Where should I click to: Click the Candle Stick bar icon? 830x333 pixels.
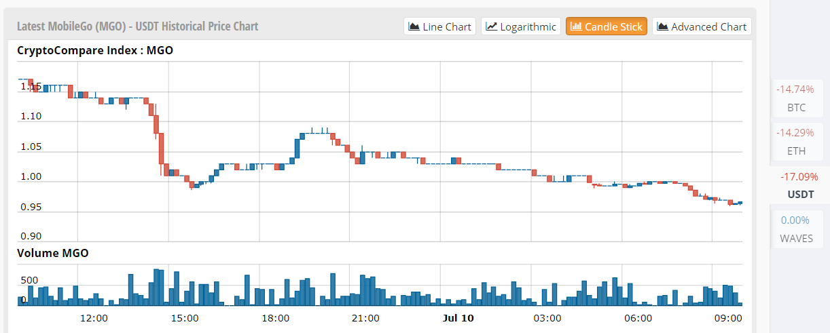click(576, 26)
